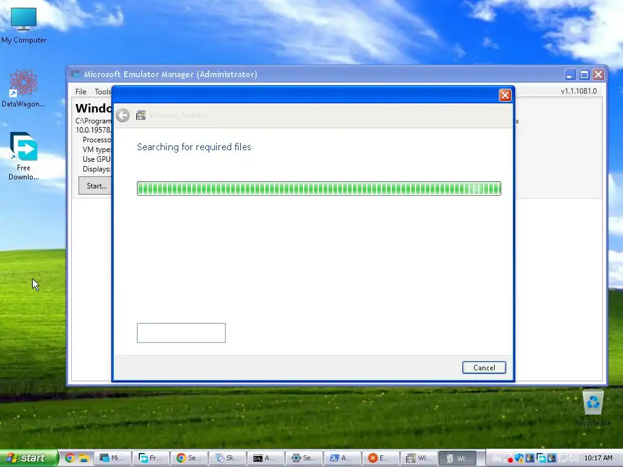Open the File menu in Emulator Manager

click(x=81, y=92)
